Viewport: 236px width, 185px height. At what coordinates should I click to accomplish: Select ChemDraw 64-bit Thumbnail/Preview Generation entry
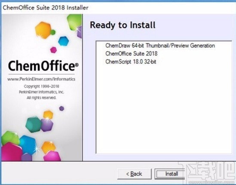coord(160,46)
